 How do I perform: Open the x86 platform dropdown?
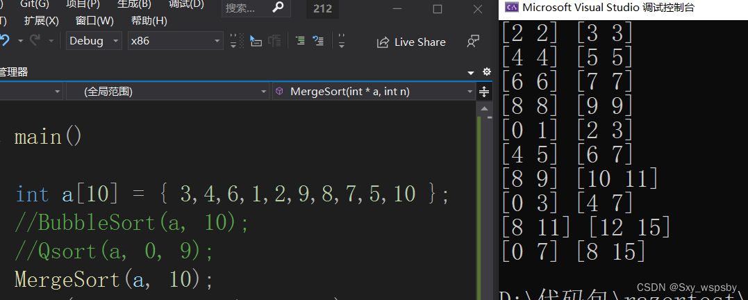pos(176,41)
